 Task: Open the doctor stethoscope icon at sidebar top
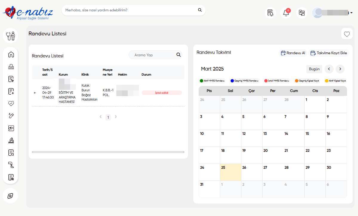10,36
